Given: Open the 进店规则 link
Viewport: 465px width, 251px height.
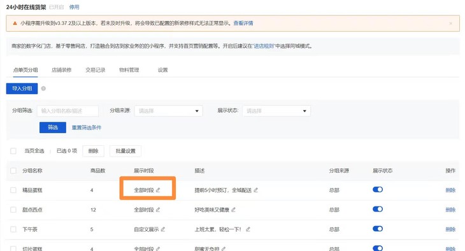Looking at the screenshot, I should click(264, 46).
